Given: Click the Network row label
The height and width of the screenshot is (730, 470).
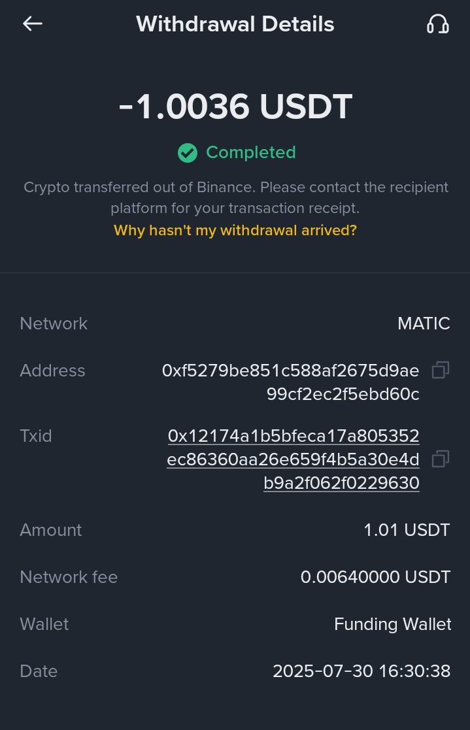Looking at the screenshot, I should coord(54,324).
